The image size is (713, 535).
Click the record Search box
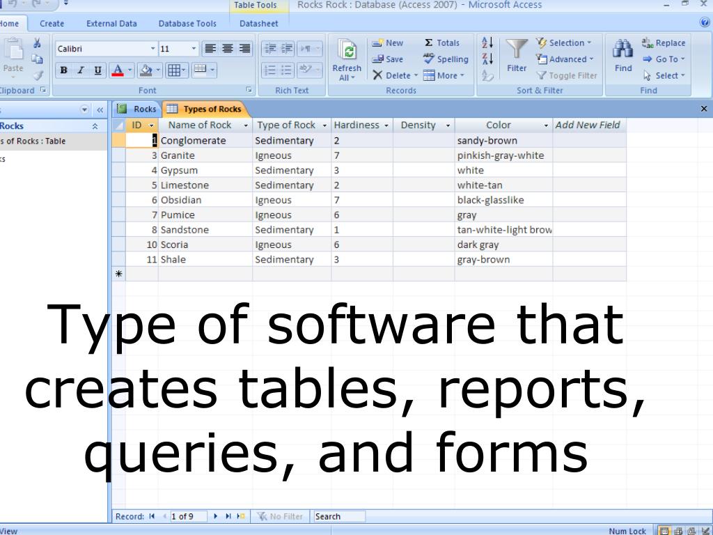coord(339,516)
